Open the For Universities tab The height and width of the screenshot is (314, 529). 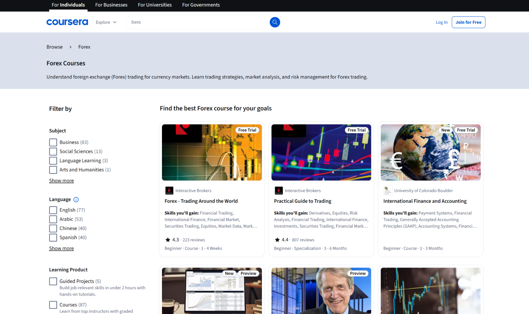(155, 5)
